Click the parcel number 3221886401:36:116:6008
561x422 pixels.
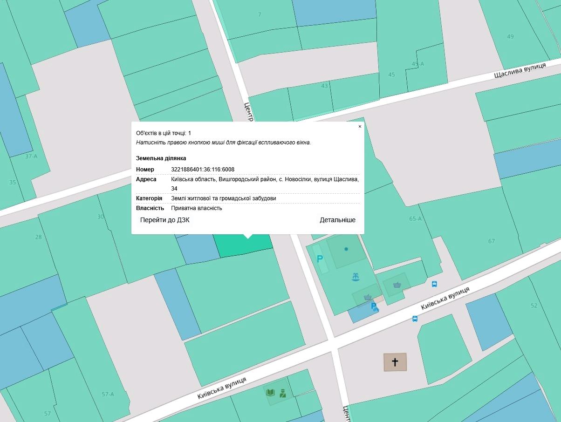[203, 170]
